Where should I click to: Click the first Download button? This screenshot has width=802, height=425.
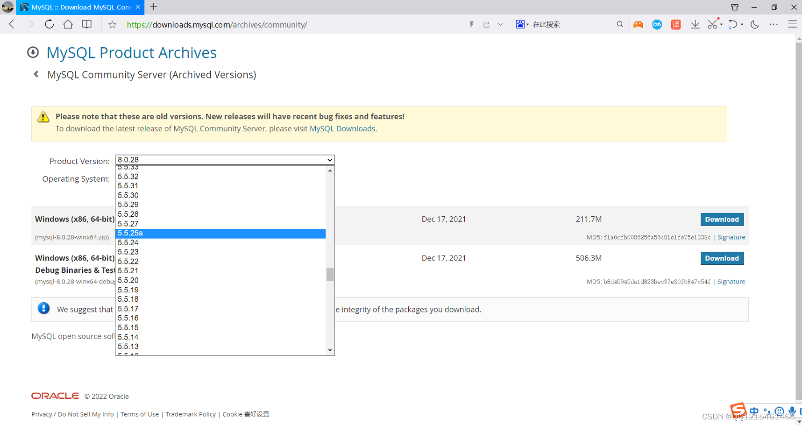pyautogui.click(x=722, y=219)
